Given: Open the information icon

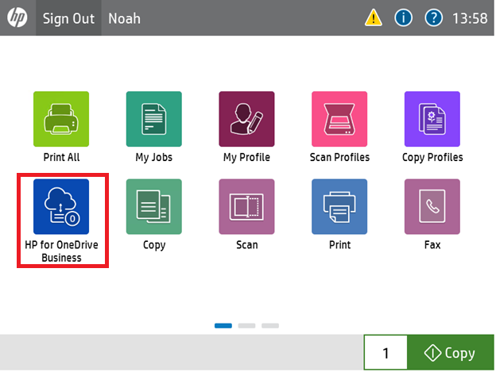Looking at the screenshot, I should click(403, 17).
